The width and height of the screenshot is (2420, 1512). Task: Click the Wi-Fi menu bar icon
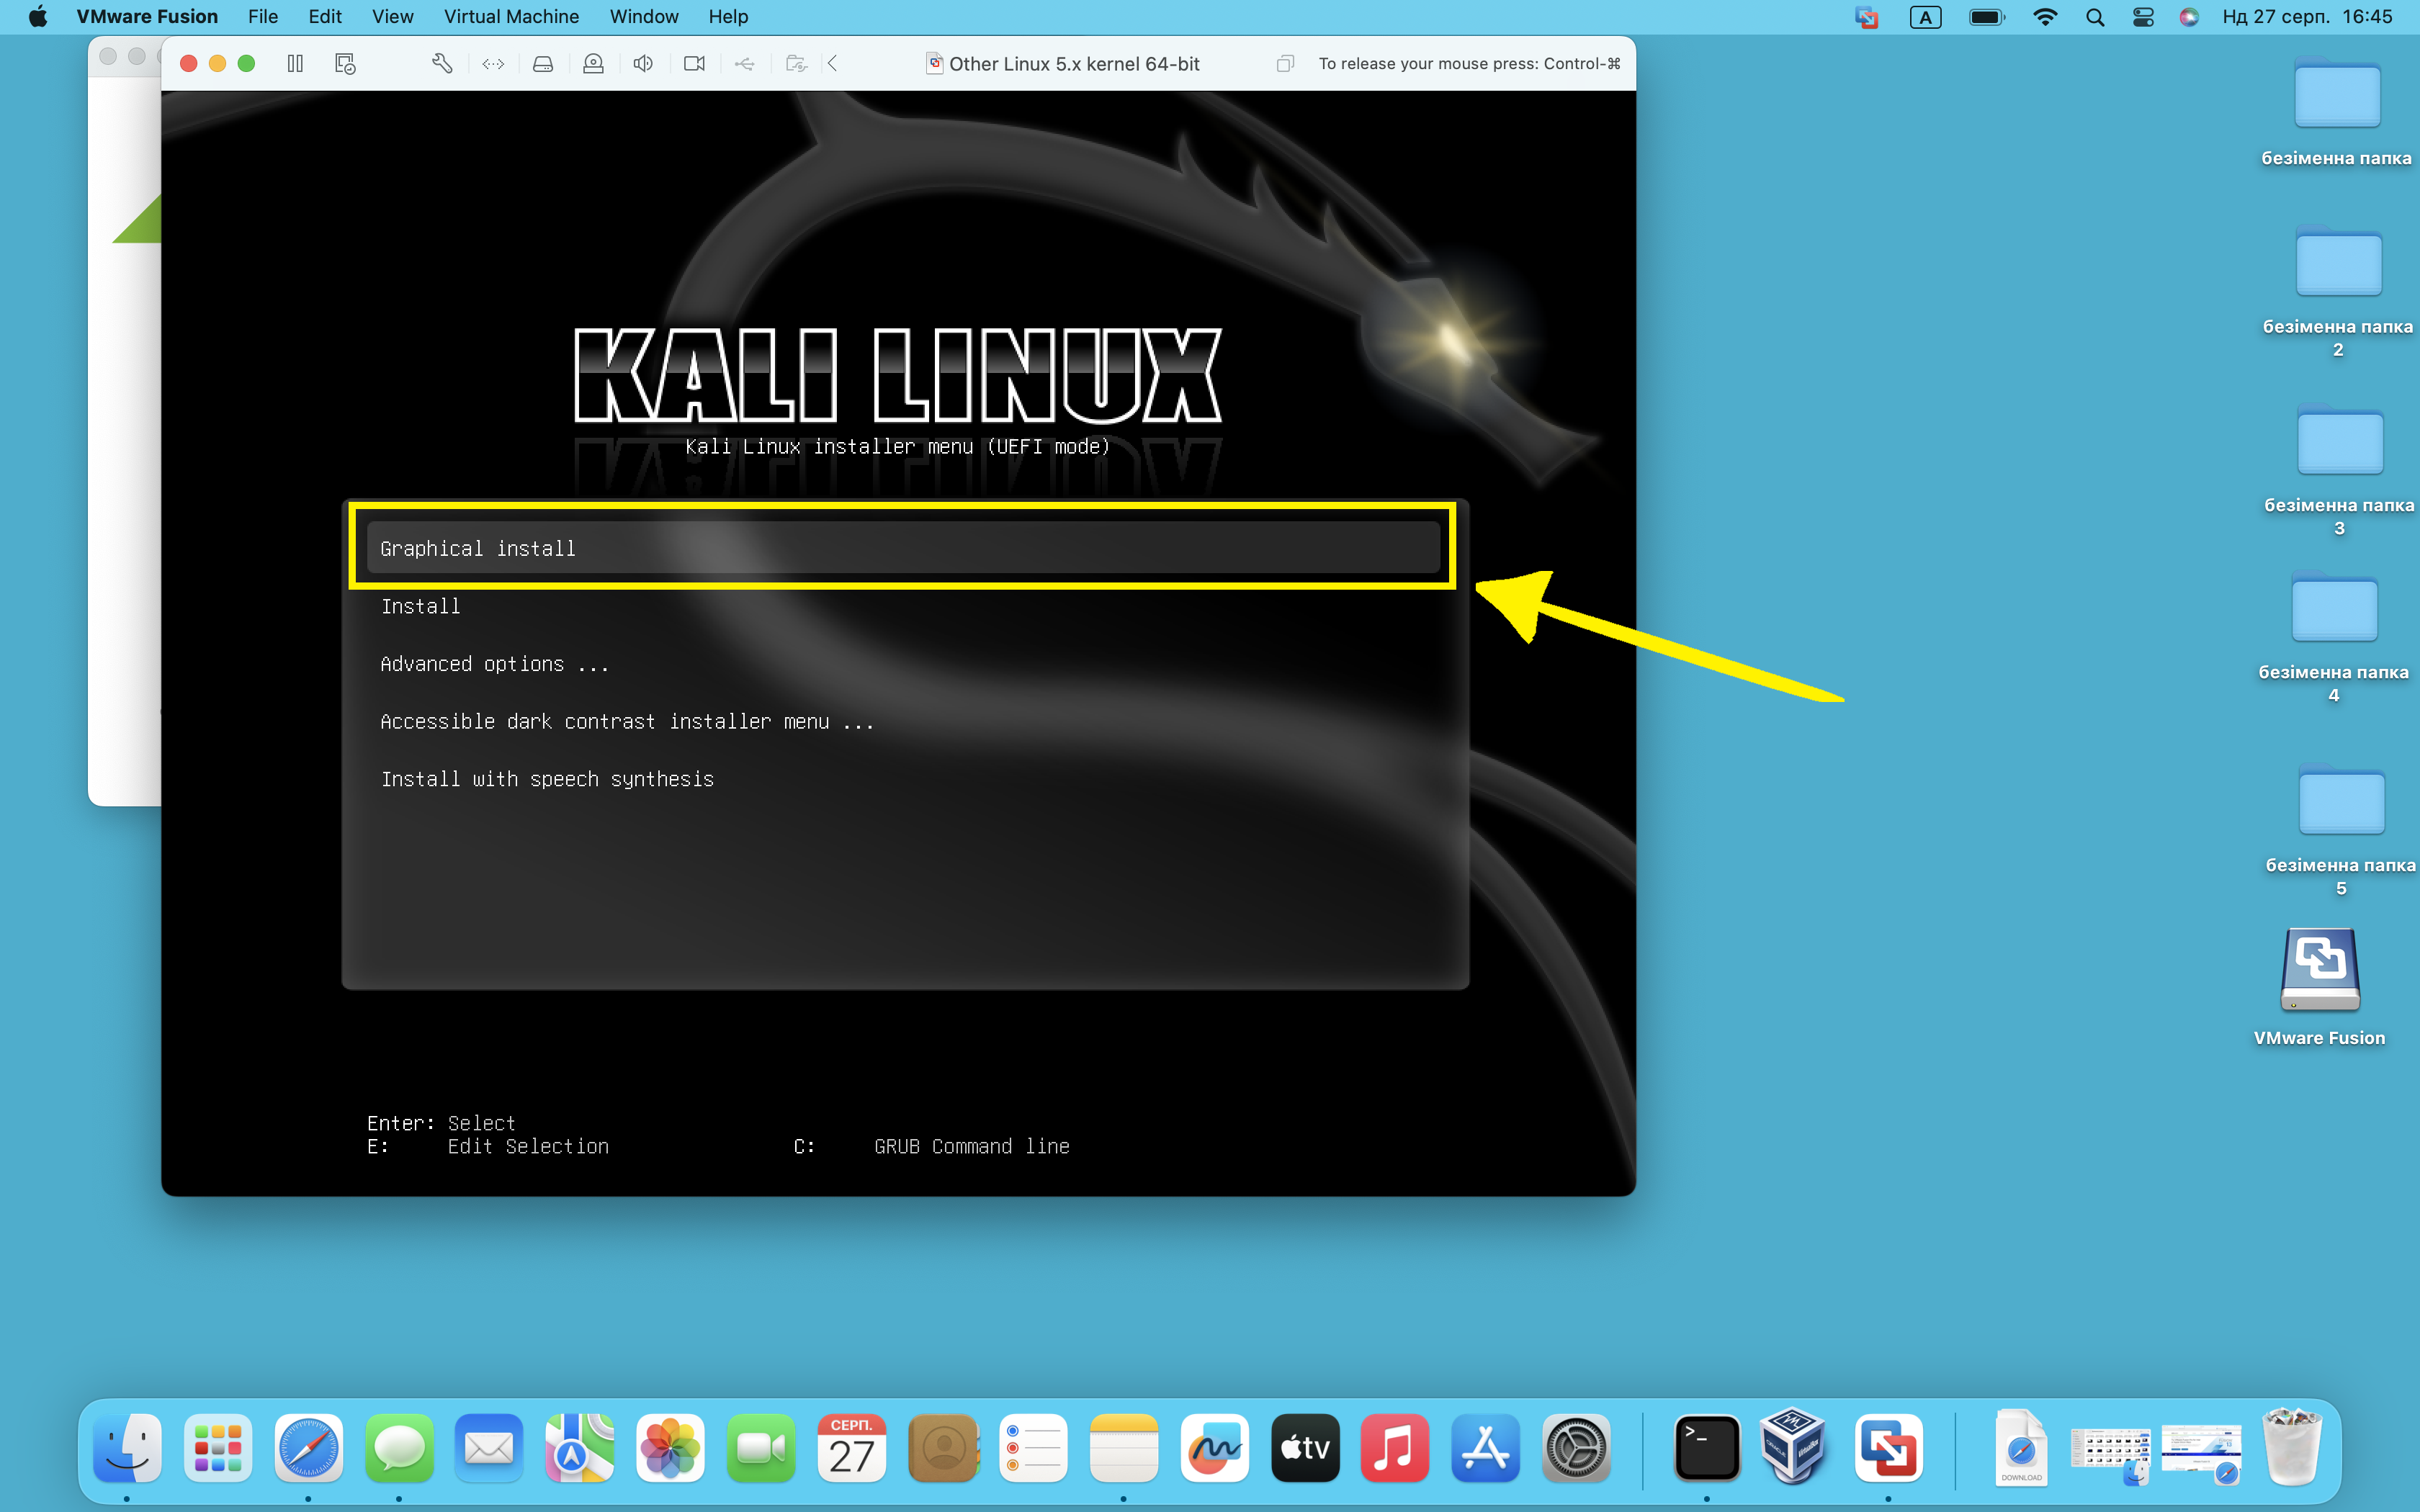click(x=2045, y=17)
